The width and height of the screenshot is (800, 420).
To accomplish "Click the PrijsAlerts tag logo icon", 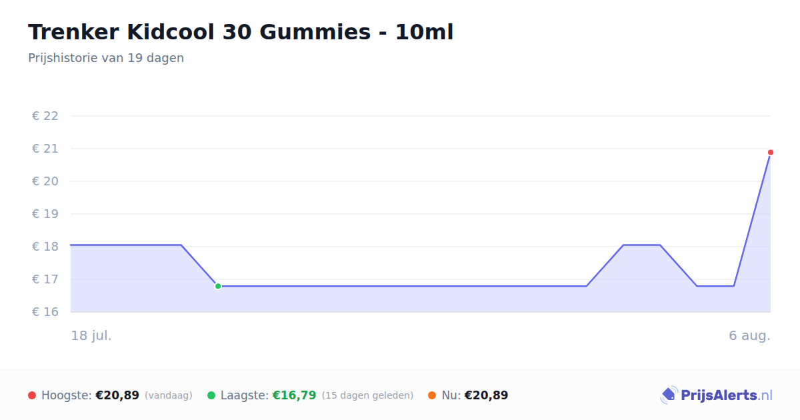I will [x=669, y=395].
